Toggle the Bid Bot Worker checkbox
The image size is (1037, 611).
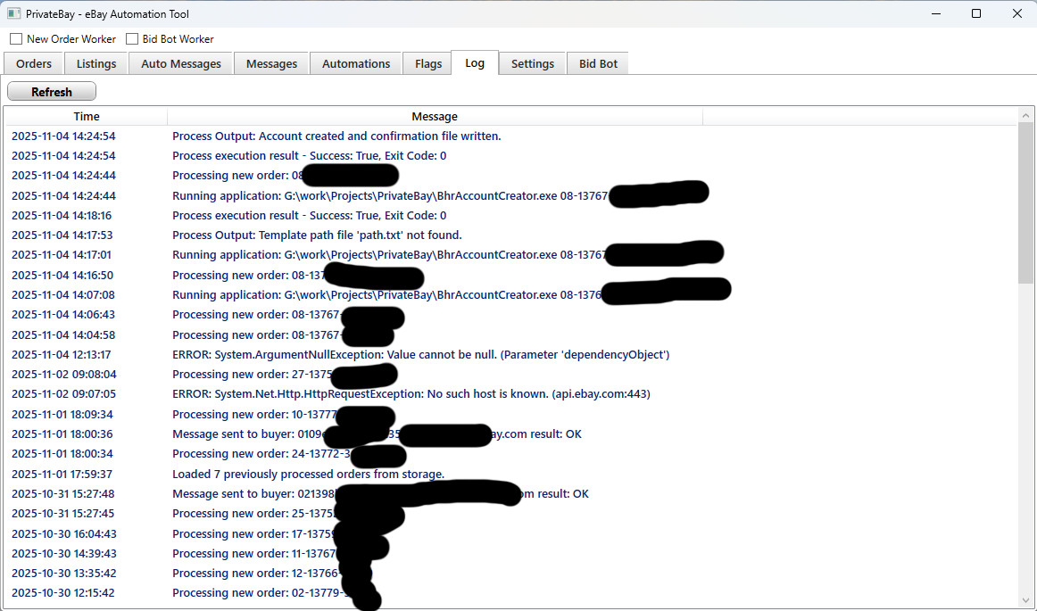coord(132,39)
